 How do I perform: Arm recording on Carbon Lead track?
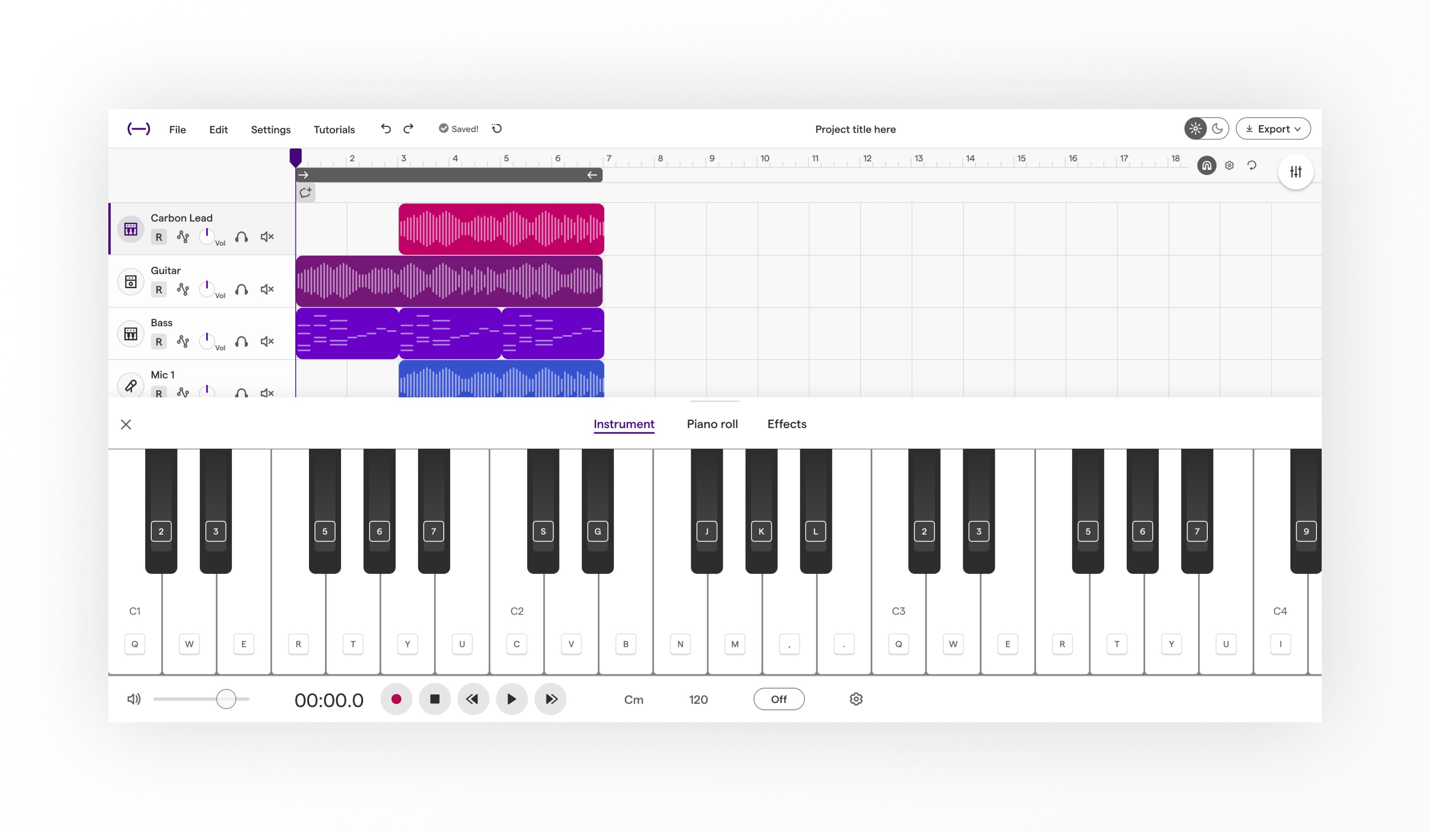(x=159, y=237)
